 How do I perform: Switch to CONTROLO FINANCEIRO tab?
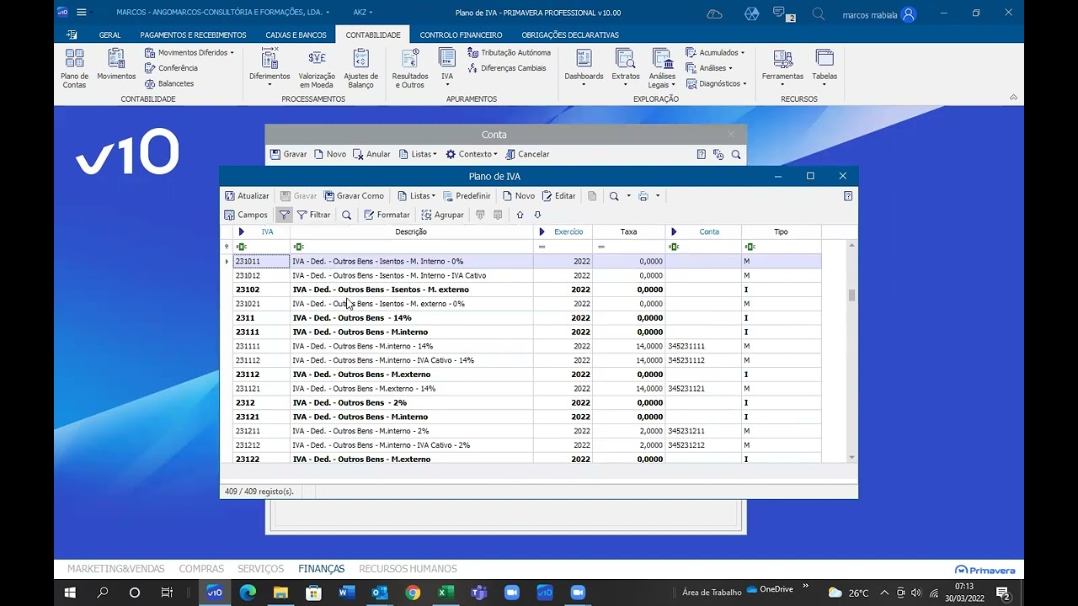(x=461, y=35)
